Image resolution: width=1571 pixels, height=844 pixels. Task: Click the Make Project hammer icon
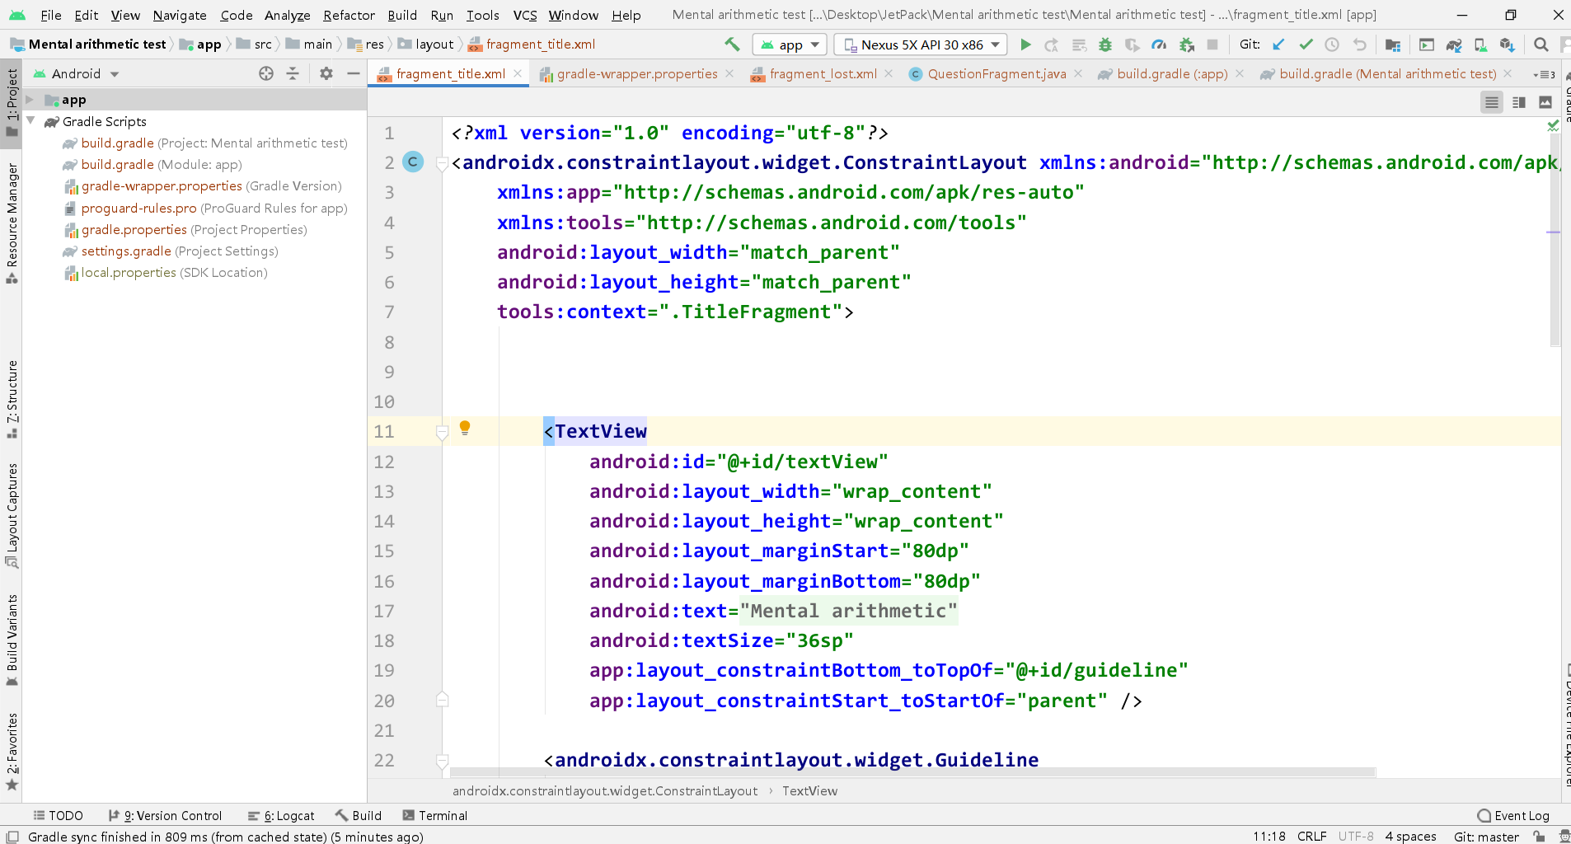(x=732, y=45)
